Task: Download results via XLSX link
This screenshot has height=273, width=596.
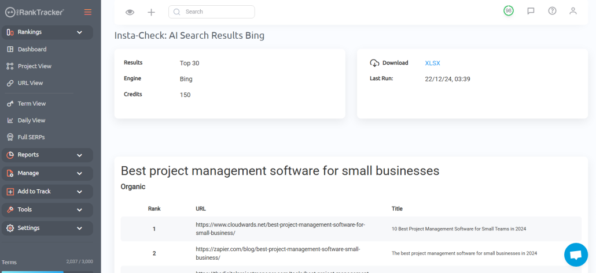Action: pyautogui.click(x=432, y=63)
